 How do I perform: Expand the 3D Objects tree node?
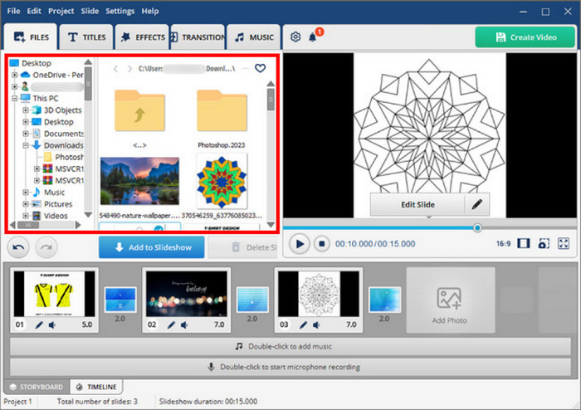coord(26,110)
